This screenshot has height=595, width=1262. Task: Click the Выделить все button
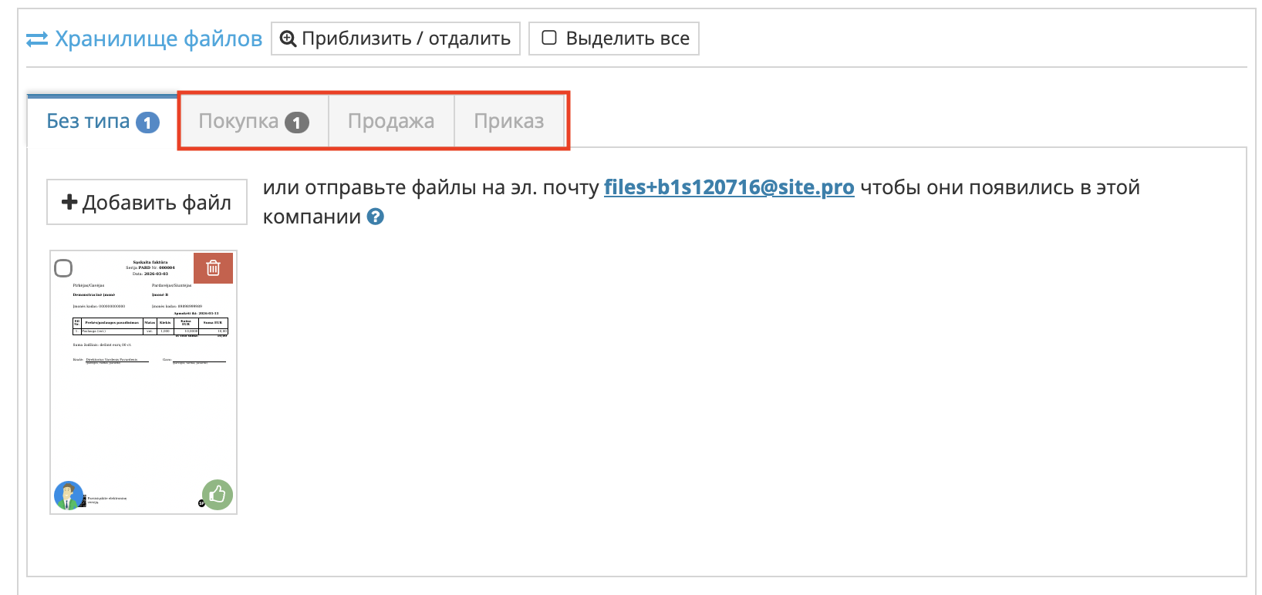[x=614, y=39]
